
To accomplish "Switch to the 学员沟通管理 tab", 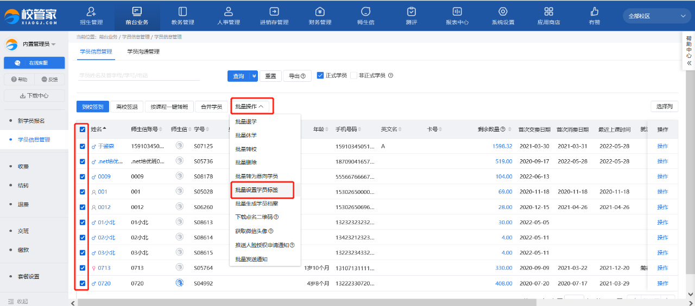I will coord(143,52).
